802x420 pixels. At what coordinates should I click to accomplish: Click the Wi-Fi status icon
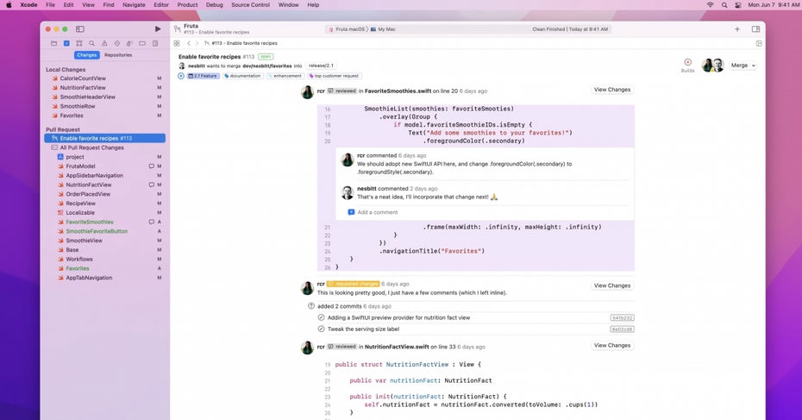710,4
